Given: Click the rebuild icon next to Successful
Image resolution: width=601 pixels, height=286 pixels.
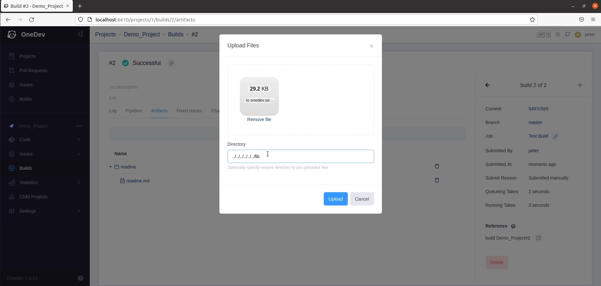Looking at the screenshot, I should pyautogui.click(x=172, y=63).
